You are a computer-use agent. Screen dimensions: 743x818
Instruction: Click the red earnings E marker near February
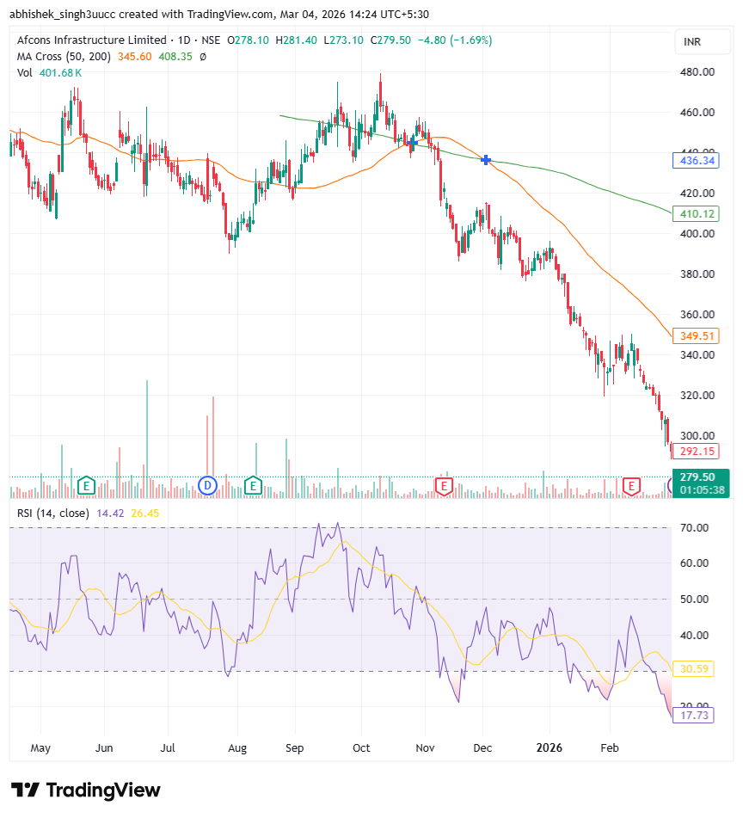[632, 486]
